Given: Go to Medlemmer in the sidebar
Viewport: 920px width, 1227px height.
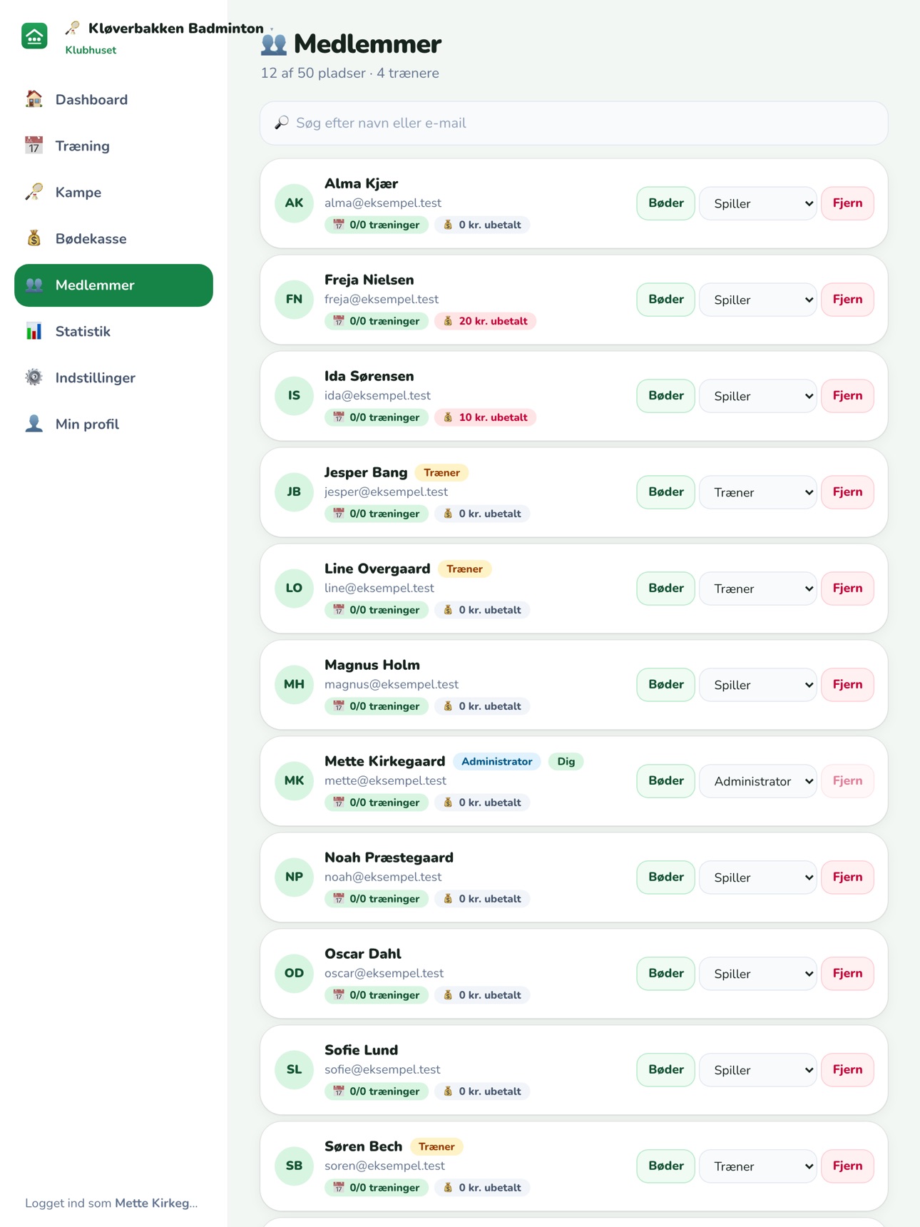Looking at the screenshot, I should (x=113, y=285).
